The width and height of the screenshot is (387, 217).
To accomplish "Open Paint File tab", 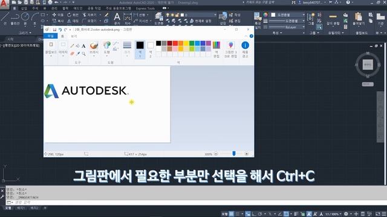I will click(x=51, y=36).
